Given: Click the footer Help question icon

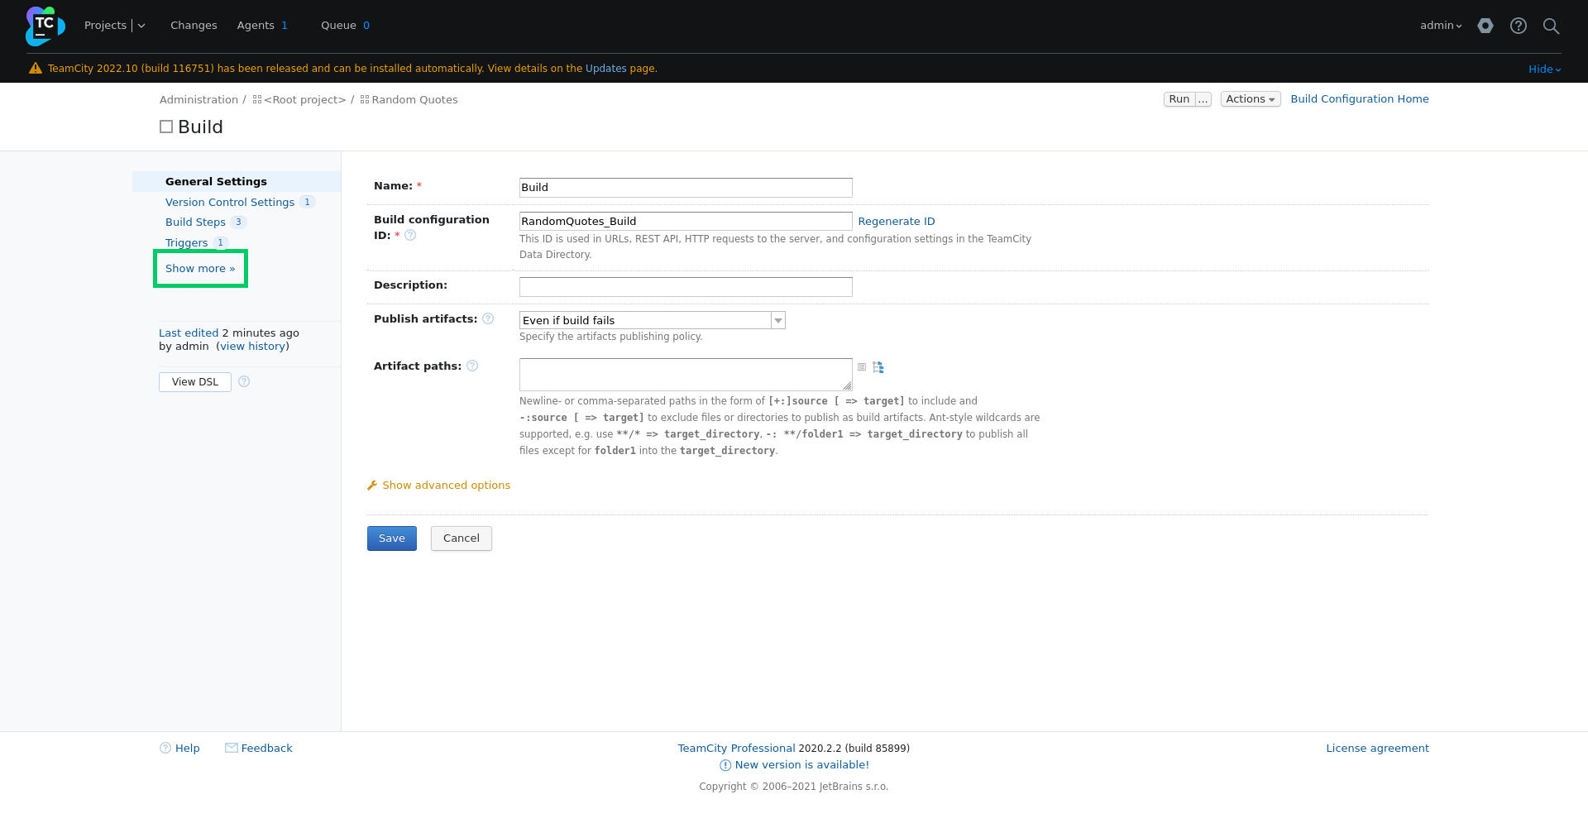Looking at the screenshot, I should tap(165, 748).
